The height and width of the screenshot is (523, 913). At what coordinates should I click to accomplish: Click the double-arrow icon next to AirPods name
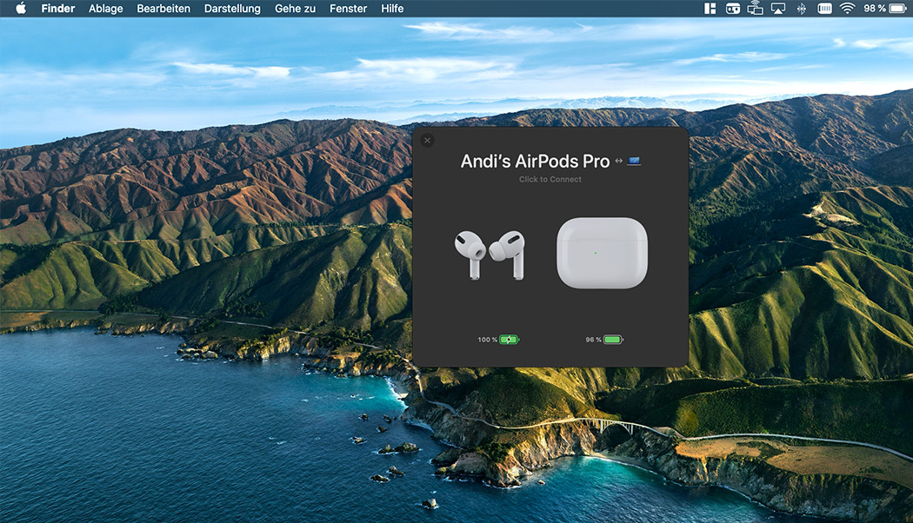tap(618, 161)
